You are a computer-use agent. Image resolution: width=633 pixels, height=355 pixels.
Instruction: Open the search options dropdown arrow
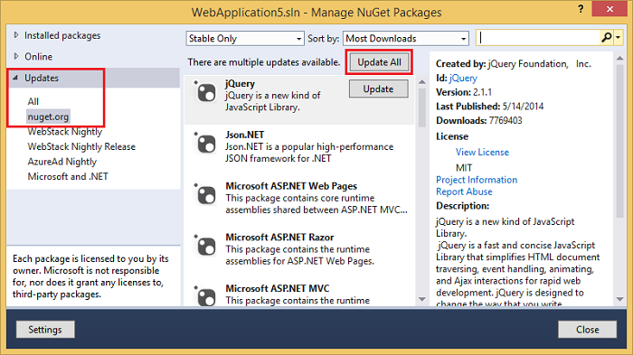[x=618, y=38]
